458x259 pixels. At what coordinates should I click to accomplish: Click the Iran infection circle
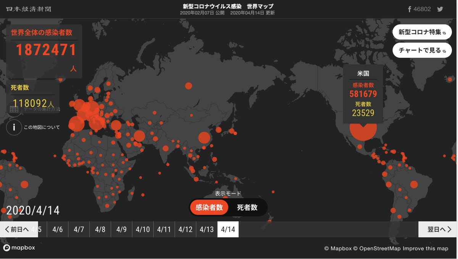coord(139,136)
